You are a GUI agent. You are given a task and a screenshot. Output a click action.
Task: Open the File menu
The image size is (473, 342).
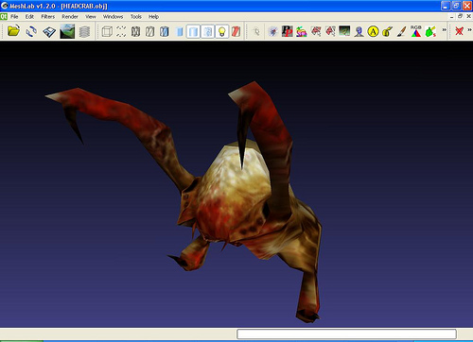coord(14,17)
